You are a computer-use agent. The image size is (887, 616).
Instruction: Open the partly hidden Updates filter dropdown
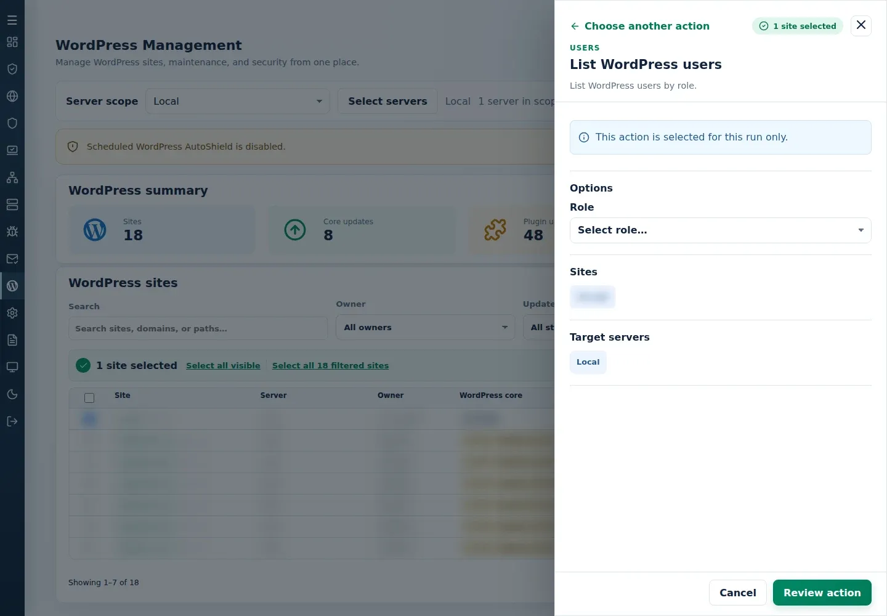point(539,327)
